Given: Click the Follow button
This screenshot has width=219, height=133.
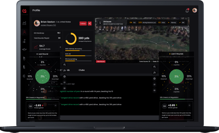Looking at the screenshot, I should (x=83, y=24).
